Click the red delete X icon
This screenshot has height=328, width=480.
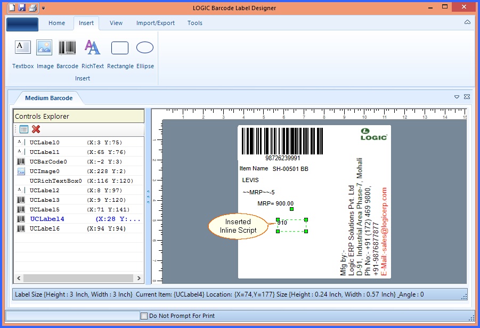36,129
